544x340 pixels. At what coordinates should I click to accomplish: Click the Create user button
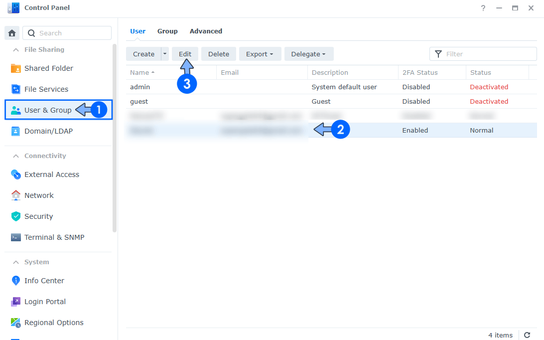pos(143,54)
